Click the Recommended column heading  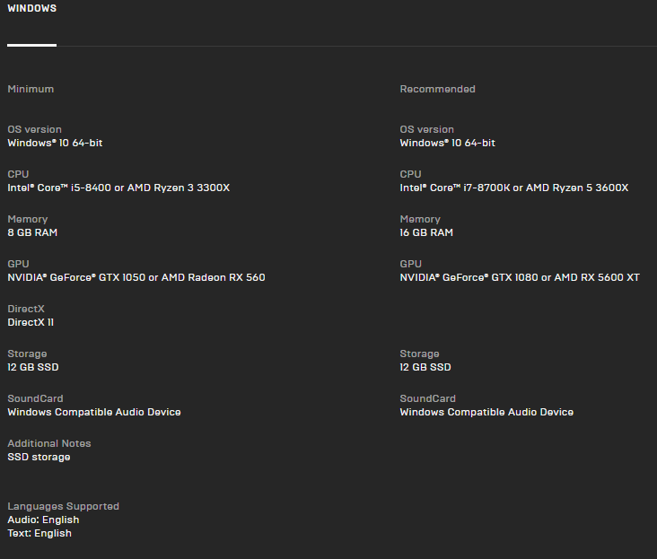point(437,89)
